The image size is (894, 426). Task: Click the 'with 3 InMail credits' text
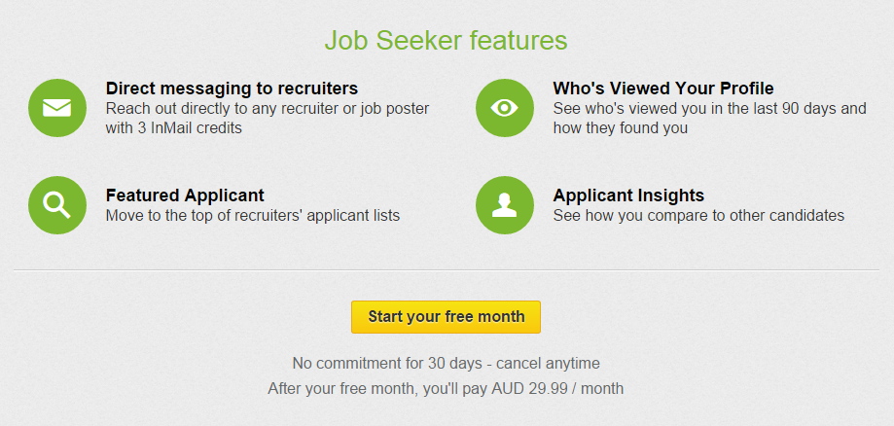pos(173,127)
